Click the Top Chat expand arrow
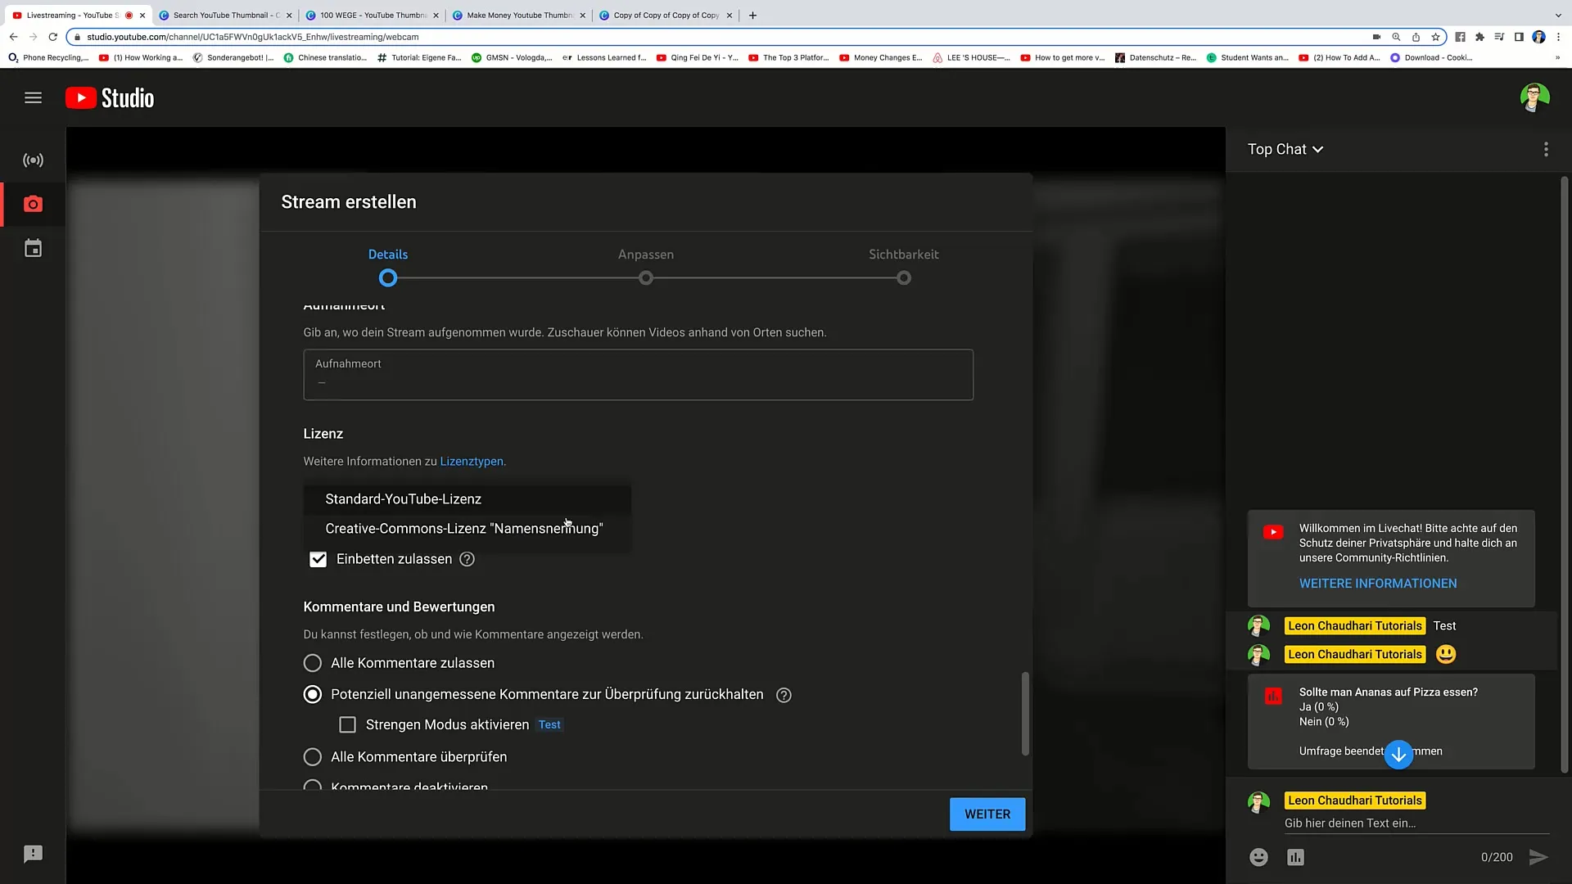Screen dimensions: 1572x884 [x=1321, y=149]
